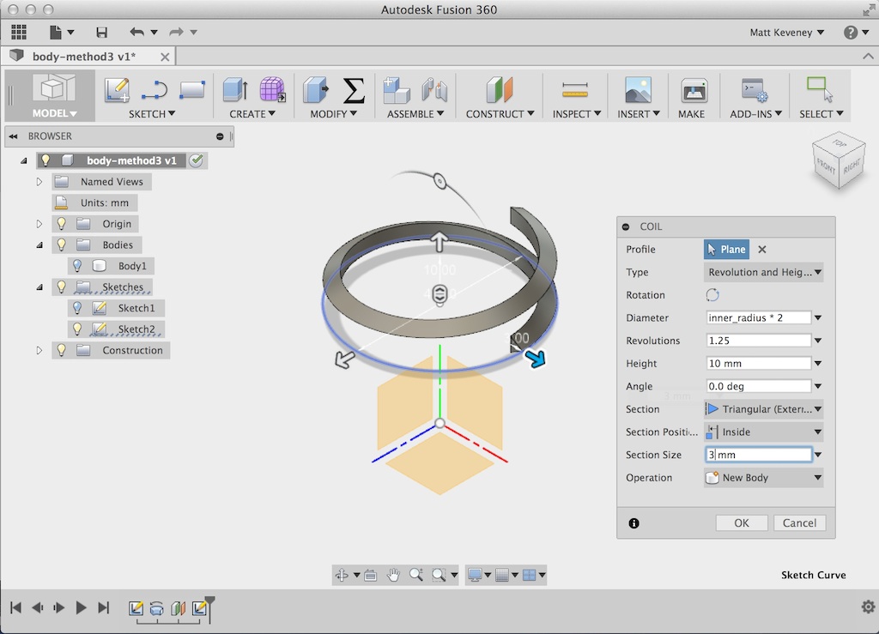Click the CONSTRUCT plane icon
This screenshot has height=634, width=879.
(499, 90)
